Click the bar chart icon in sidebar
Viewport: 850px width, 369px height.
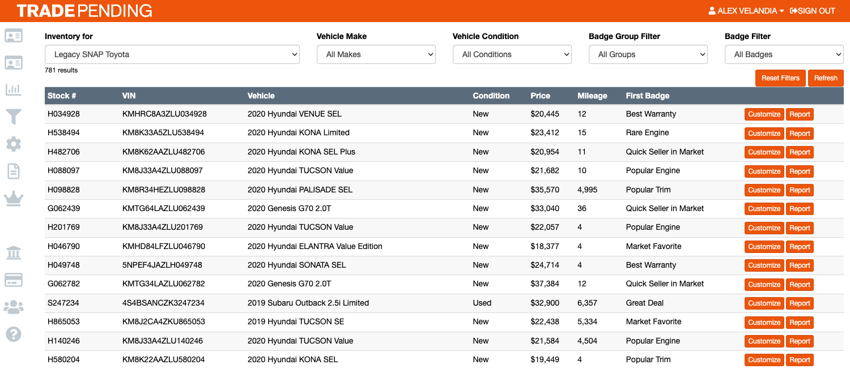click(14, 89)
